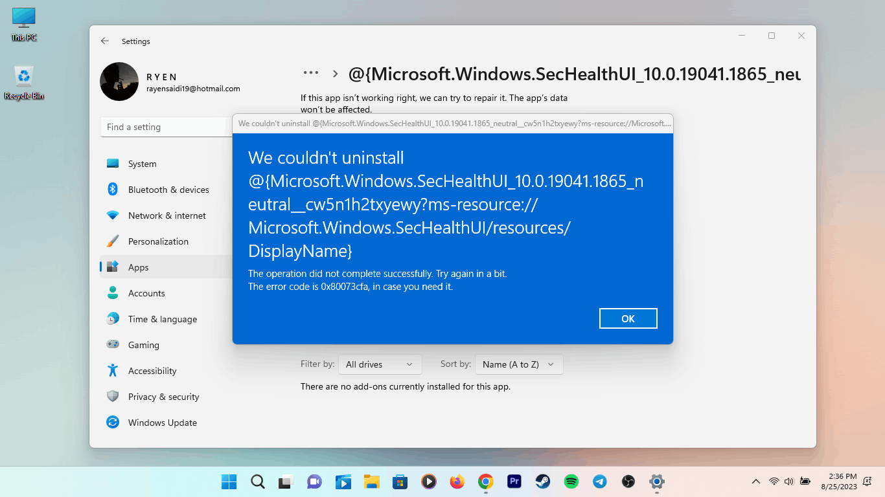The width and height of the screenshot is (885, 497).
Task: Select the Privacy & security shield icon
Action: [113, 397]
